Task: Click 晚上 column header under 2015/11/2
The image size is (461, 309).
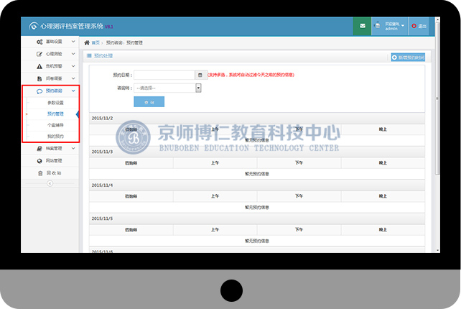Action: click(383, 129)
